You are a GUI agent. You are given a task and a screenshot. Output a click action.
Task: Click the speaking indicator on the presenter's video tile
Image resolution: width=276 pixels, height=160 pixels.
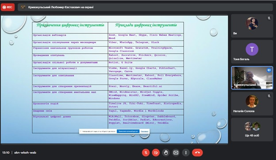(269, 70)
